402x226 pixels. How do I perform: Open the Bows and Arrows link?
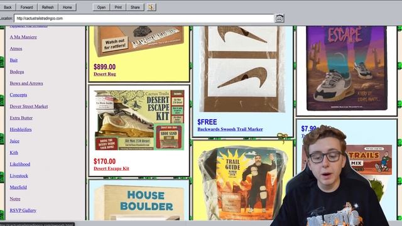[x=26, y=83]
